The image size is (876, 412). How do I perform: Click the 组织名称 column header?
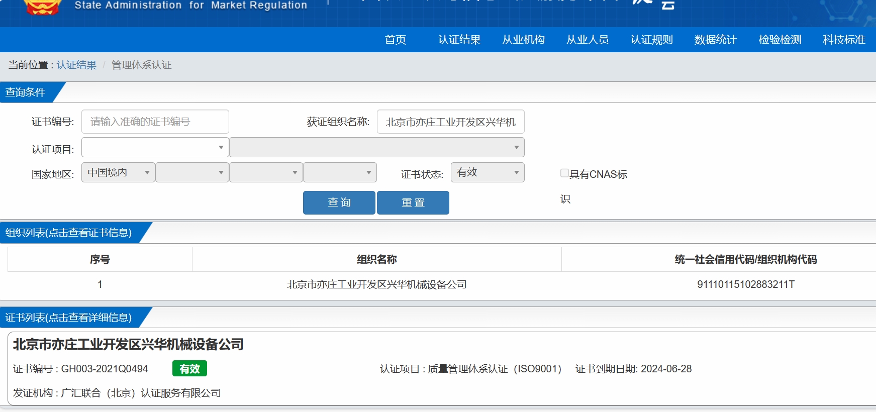[x=377, y=259]
